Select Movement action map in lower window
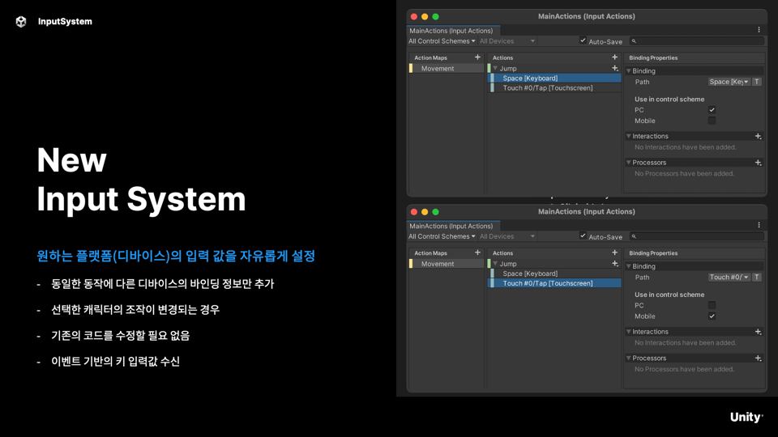Screen dimensions: 778x437 tap(446, 264)
